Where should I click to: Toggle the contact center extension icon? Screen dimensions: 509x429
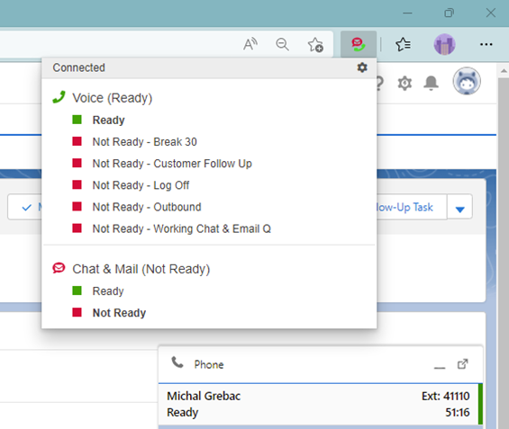(359, 44)
